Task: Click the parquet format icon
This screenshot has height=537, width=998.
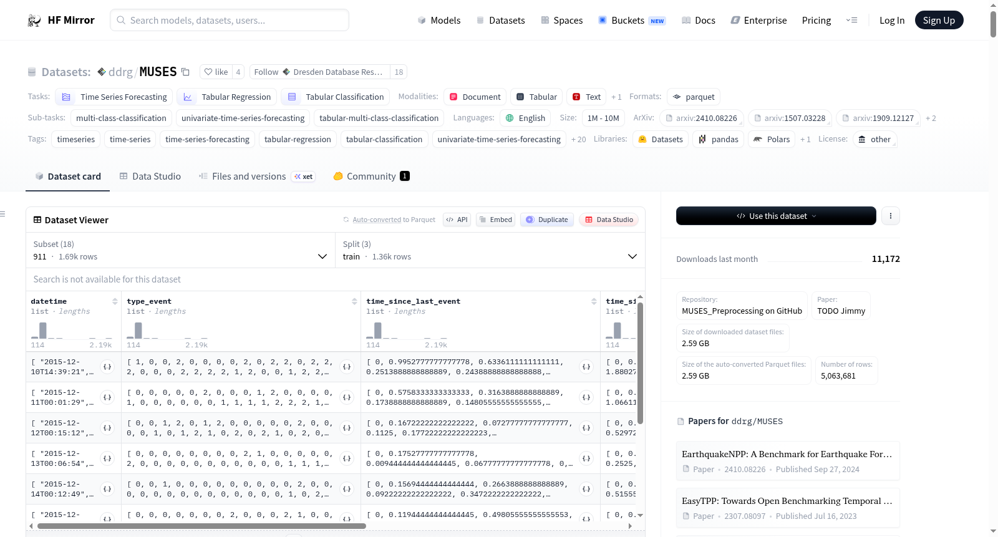Action: tap(677, 97)
